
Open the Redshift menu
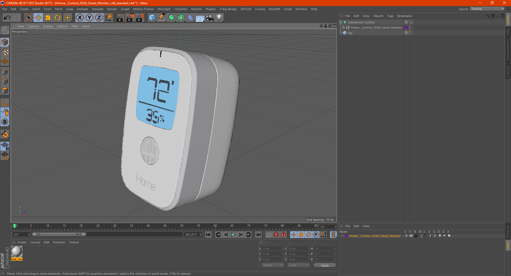point(274,9)
